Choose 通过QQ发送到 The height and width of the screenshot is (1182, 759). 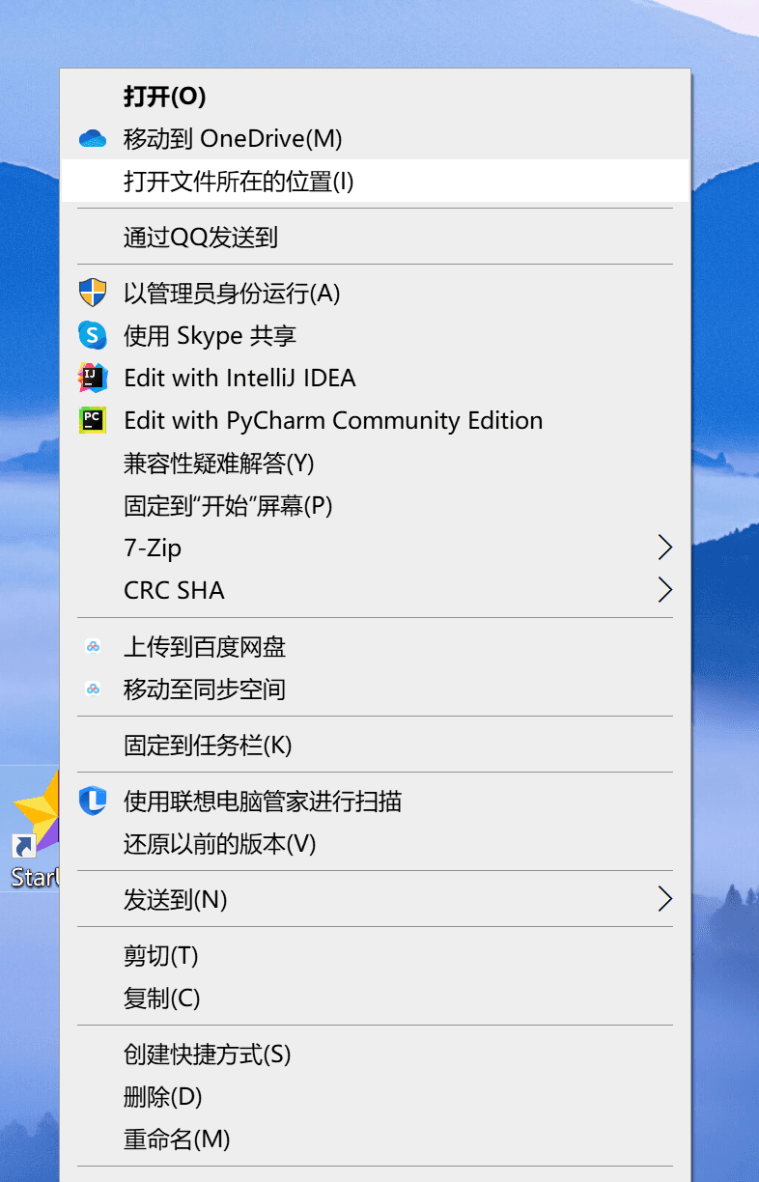coord(377,237)
